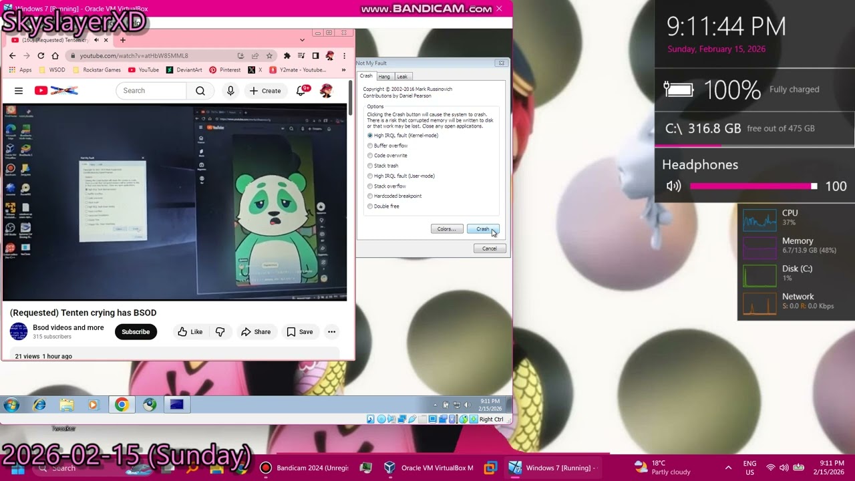Click the Chrome address bar URL
This screenshot has width=855, height=481.
pyautogui.click(x=134, y=55)
